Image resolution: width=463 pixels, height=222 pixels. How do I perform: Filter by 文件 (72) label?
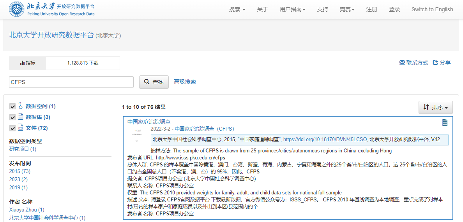[37, 128]
